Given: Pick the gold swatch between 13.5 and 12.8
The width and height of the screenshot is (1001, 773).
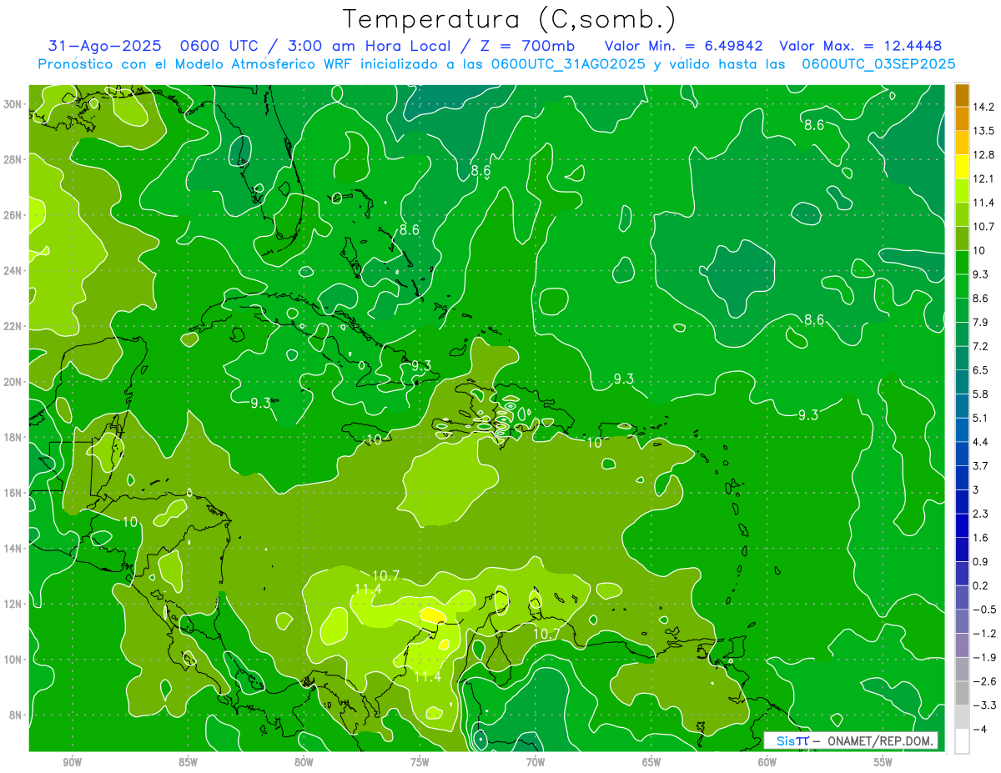Looking at the screenshot, I should [x=962, y=143].
